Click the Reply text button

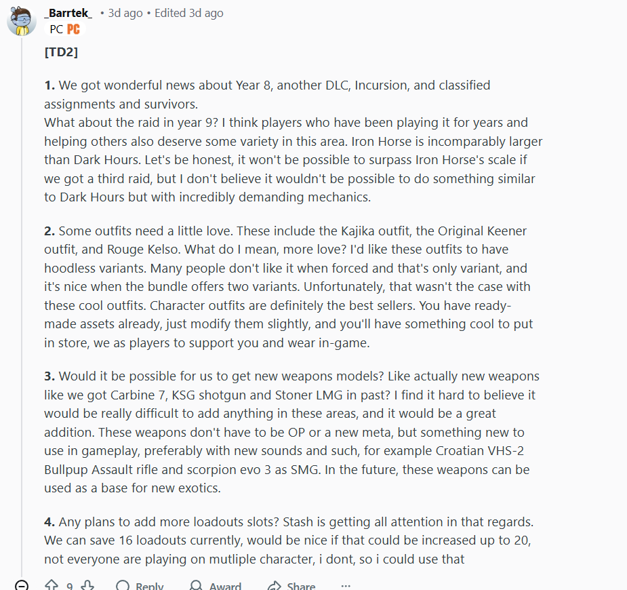coord(149,587)
